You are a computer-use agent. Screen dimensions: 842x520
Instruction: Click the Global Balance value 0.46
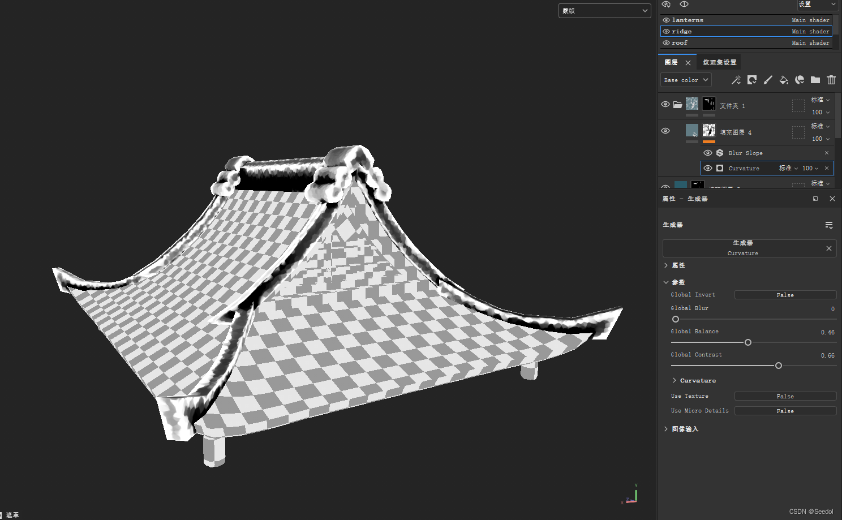(x=827, y=332)
